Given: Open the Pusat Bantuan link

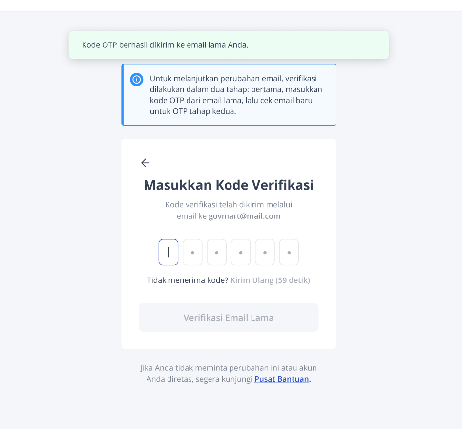Looking at the screenshot, I should coord(283,379).
